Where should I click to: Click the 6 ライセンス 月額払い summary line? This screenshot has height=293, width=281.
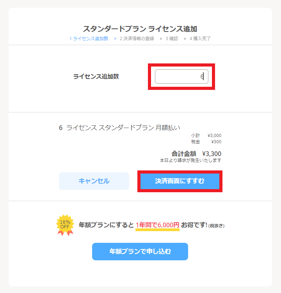119,128
